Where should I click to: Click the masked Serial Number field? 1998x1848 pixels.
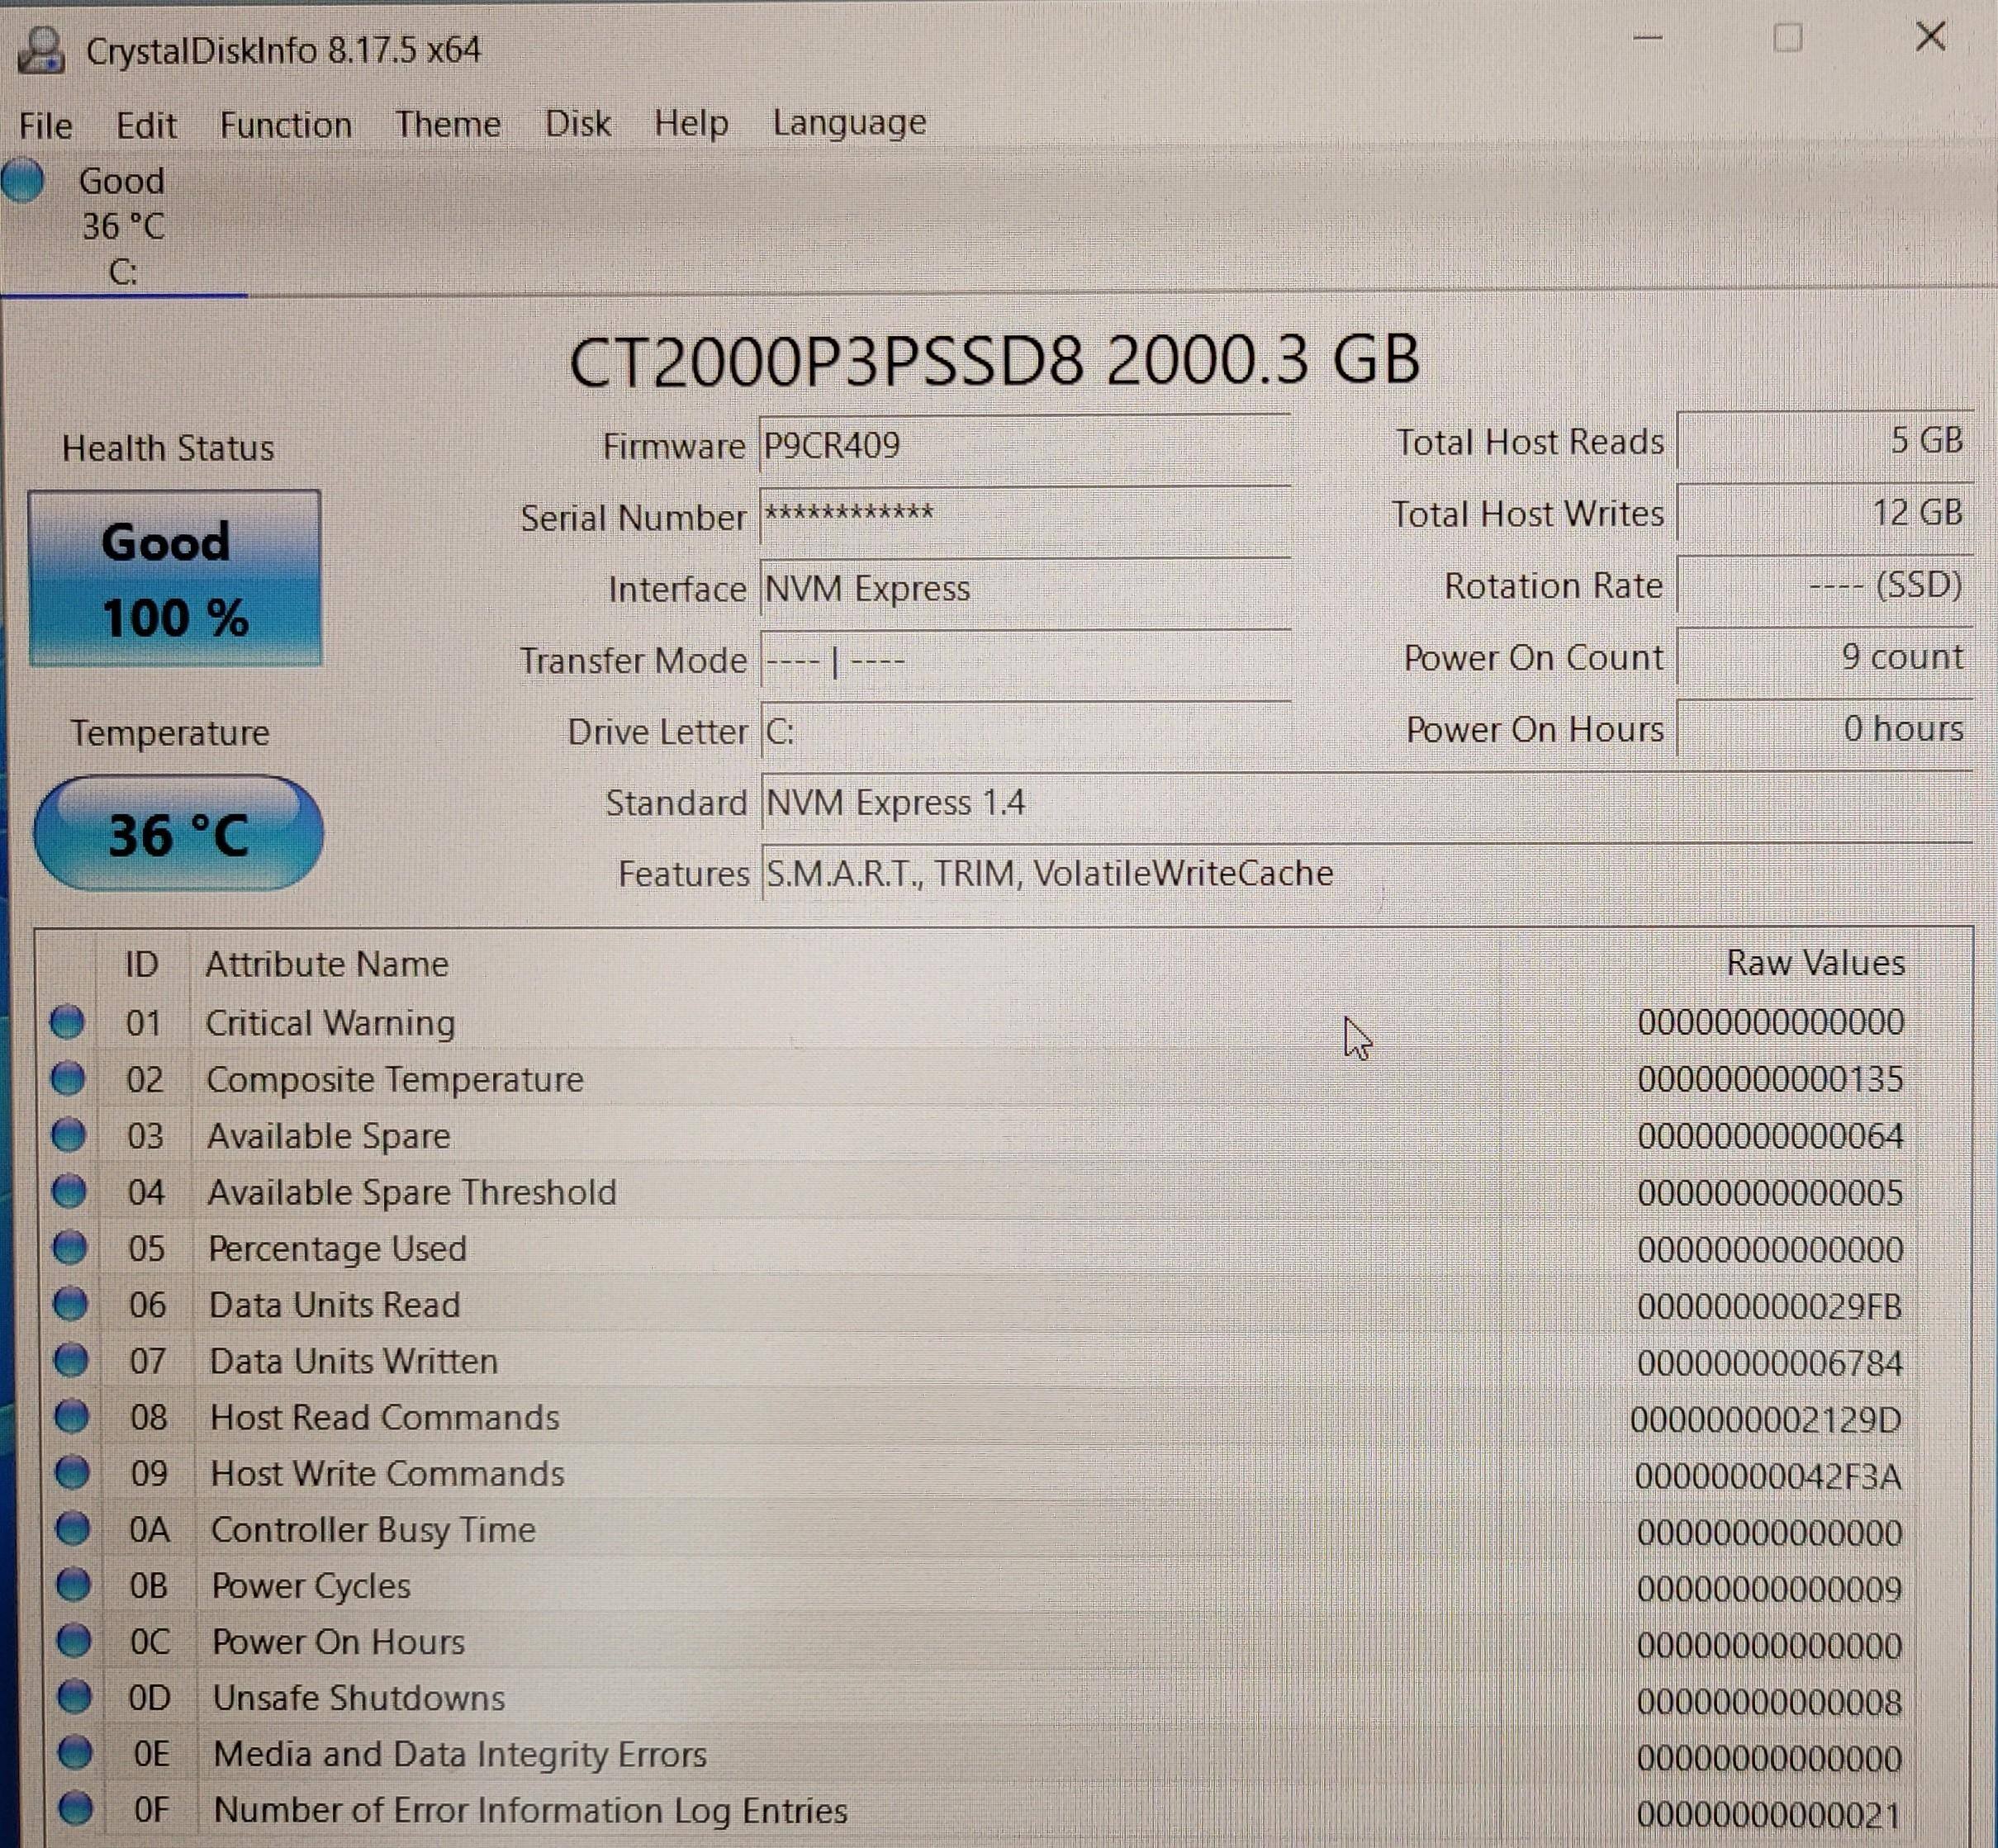(1023, 516)
